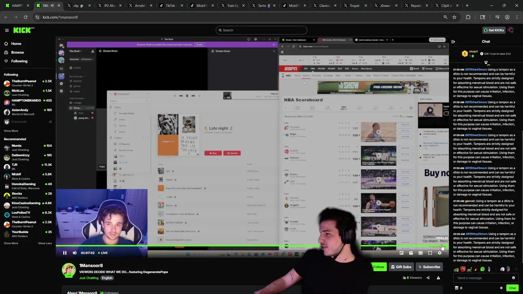The height and width of the screenshot is (294, 523).
Task: Open offline channel CoconutB
Action: coord(28,122)
